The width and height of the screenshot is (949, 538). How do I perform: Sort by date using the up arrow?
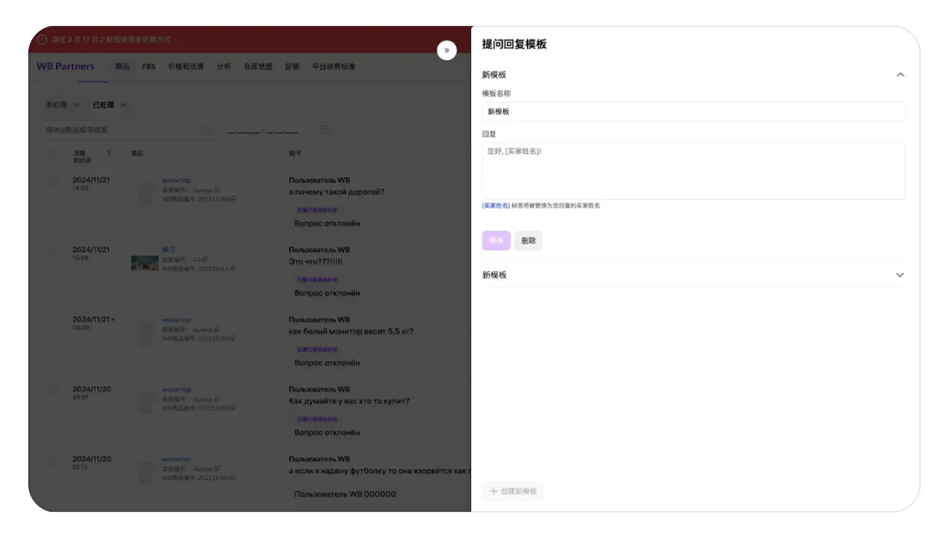pyautogui.click(x=109, y=153)
